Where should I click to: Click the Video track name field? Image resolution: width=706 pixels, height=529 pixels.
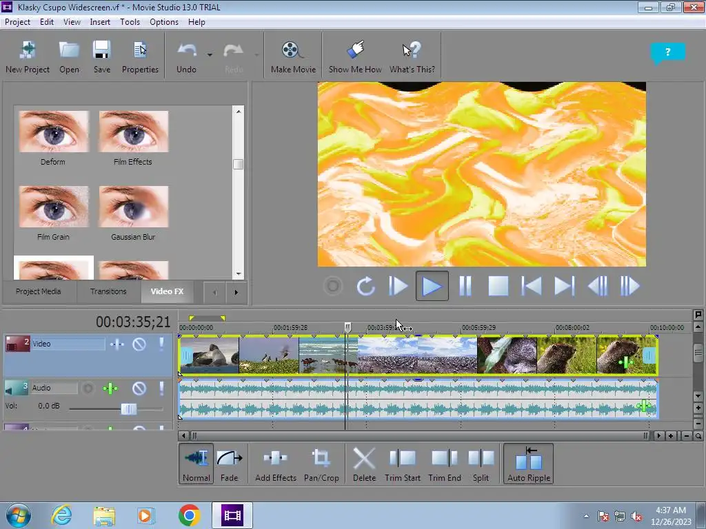click(x=68, y=344)
